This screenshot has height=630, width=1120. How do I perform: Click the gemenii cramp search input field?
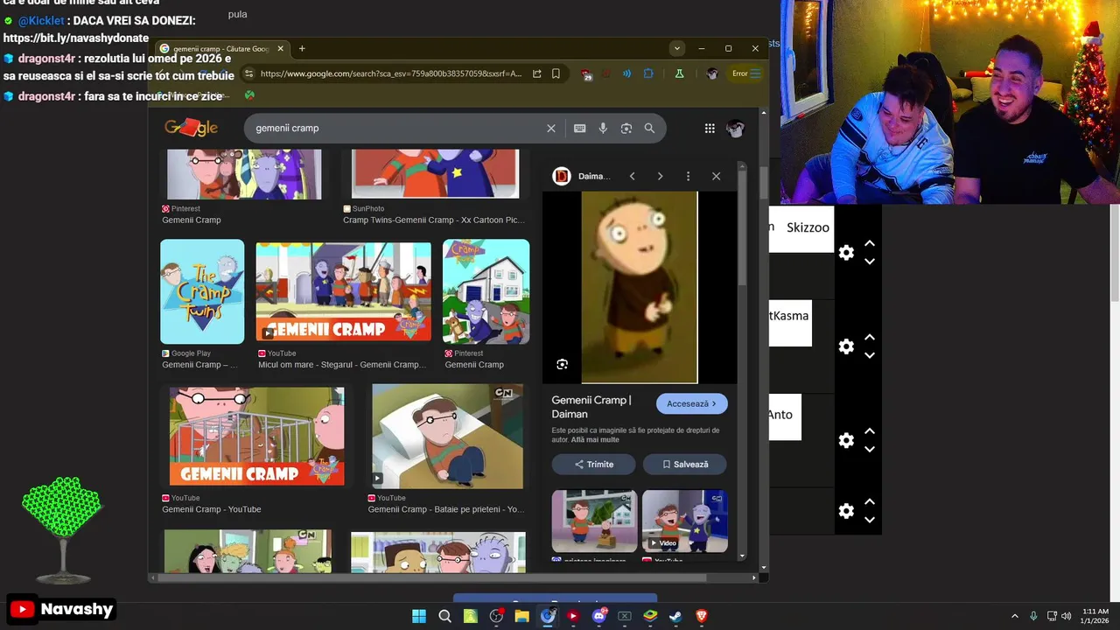coord(398,128)
